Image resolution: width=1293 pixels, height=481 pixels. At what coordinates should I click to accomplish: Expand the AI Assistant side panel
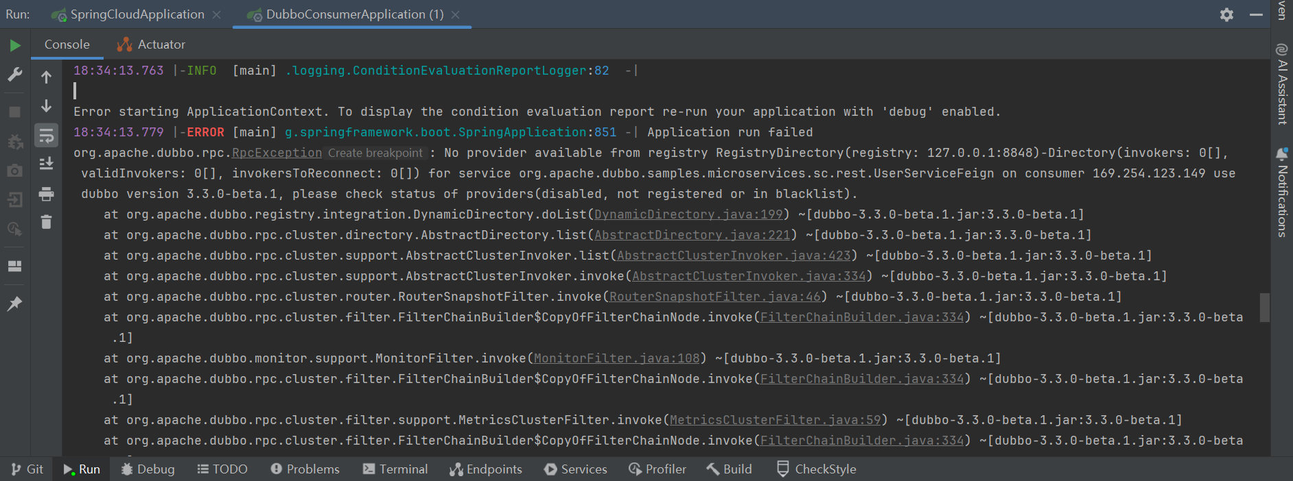point(1281,85)
